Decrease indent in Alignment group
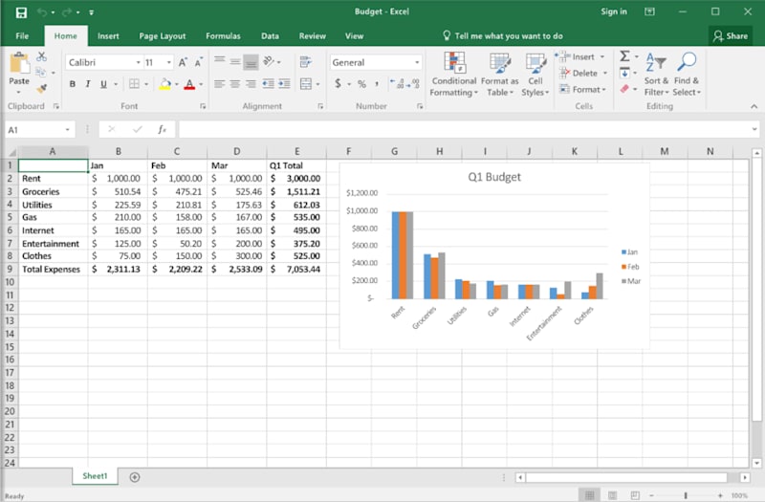The image size is (765, 502). [x=269, y=84]
